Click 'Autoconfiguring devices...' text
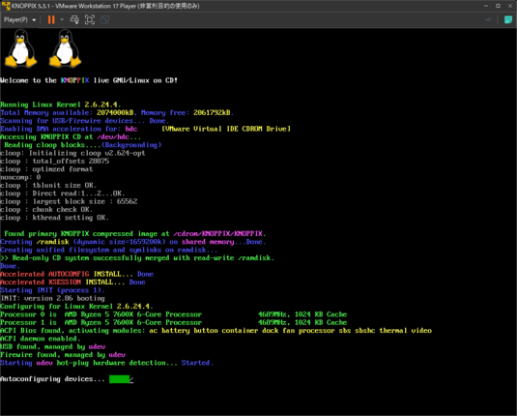Image resolution: width=517 pixels, height=416 pixels. pyautogui.click(x=52, y=379)
